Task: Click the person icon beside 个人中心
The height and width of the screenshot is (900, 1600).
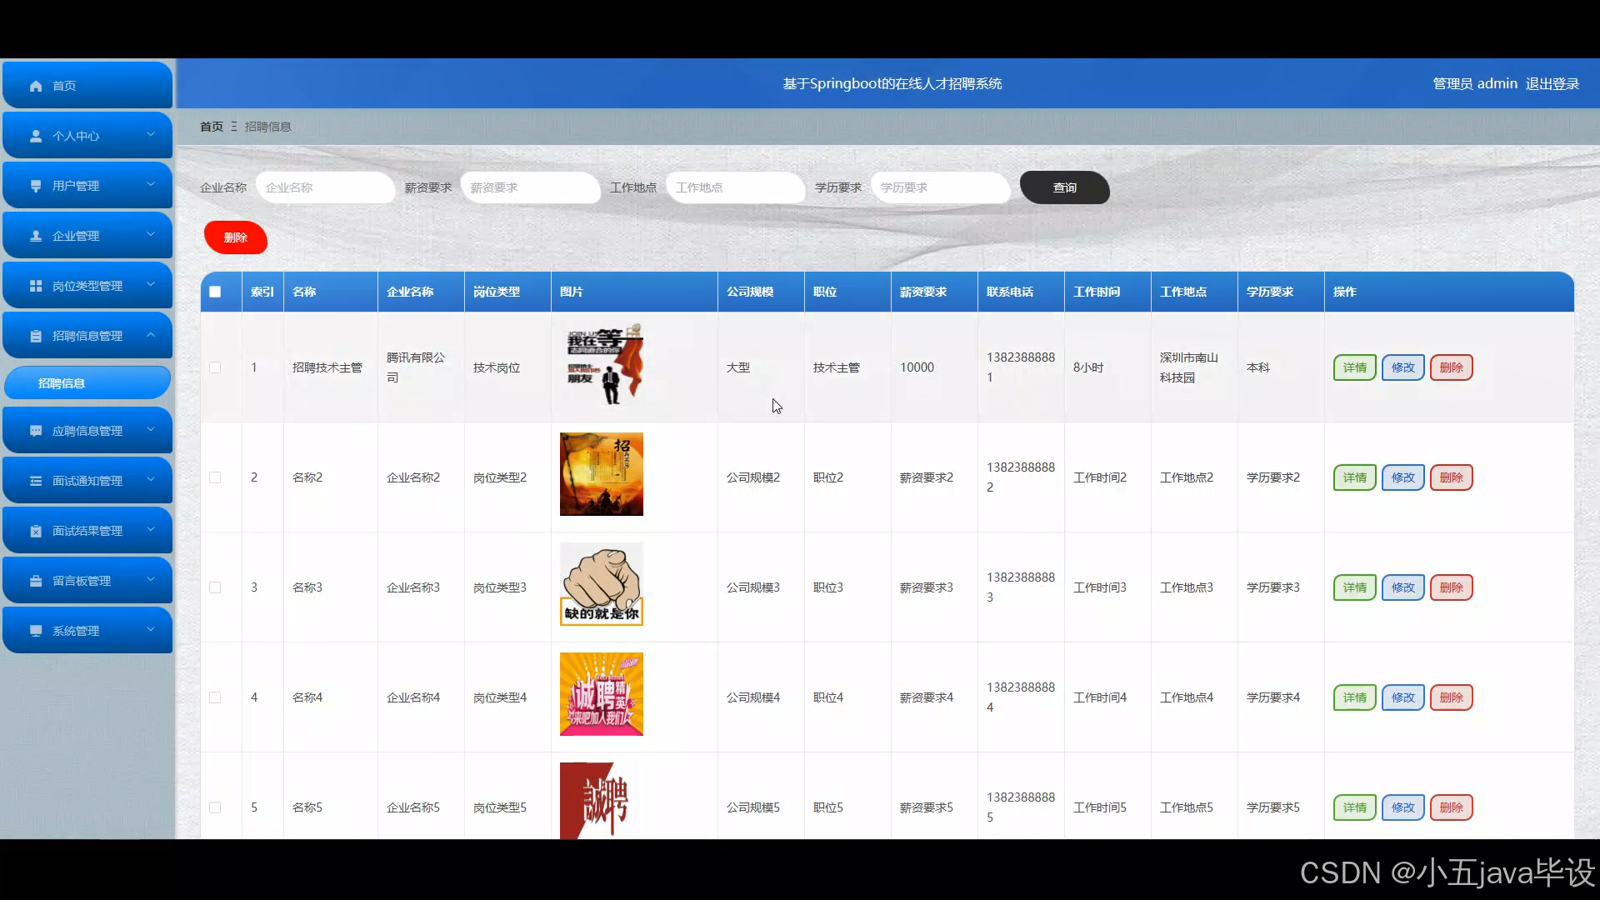Action: tap(36, 136)
